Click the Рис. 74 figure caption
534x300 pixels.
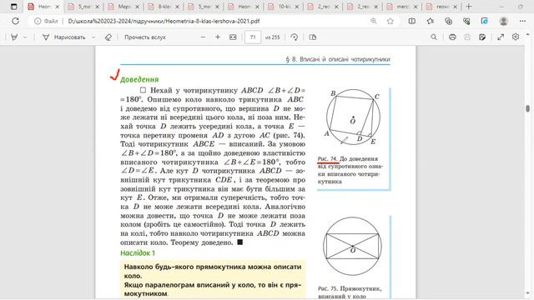point(350,170)
